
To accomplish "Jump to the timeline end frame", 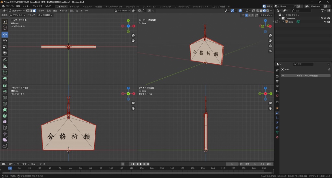I will 148,164.
